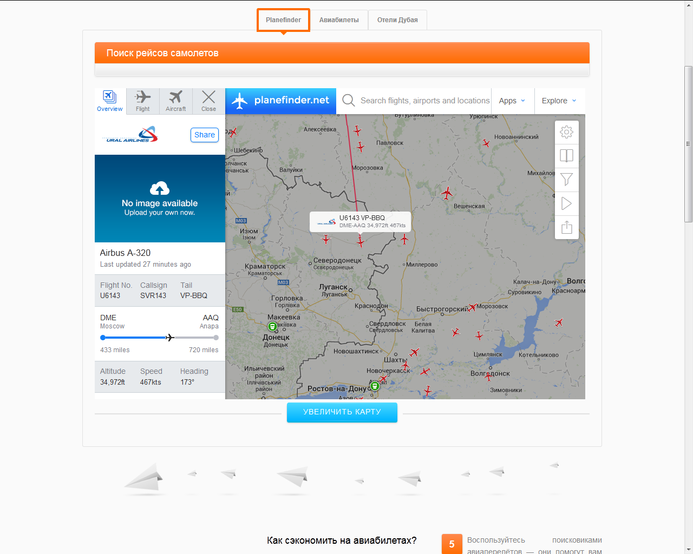The height and width of the screenshot is (554, 693).
Task: Open map settings gear
Action: [x=567, y=132]
